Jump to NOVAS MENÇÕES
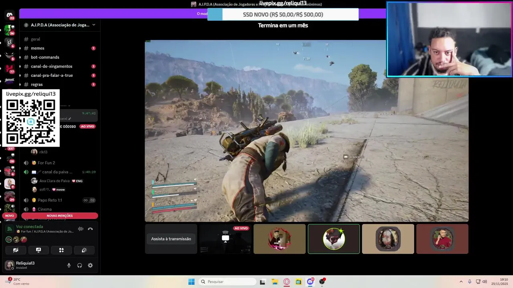This screenshot has height=288, width=513. [60, 216]
